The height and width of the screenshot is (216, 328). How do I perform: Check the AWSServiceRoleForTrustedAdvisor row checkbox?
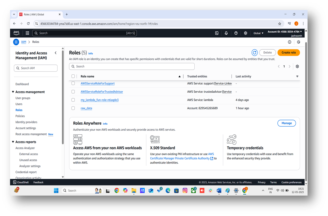point(73,91)
